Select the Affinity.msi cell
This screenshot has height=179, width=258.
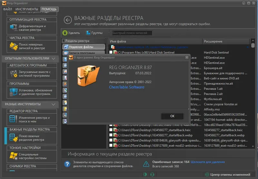[212, 109]
